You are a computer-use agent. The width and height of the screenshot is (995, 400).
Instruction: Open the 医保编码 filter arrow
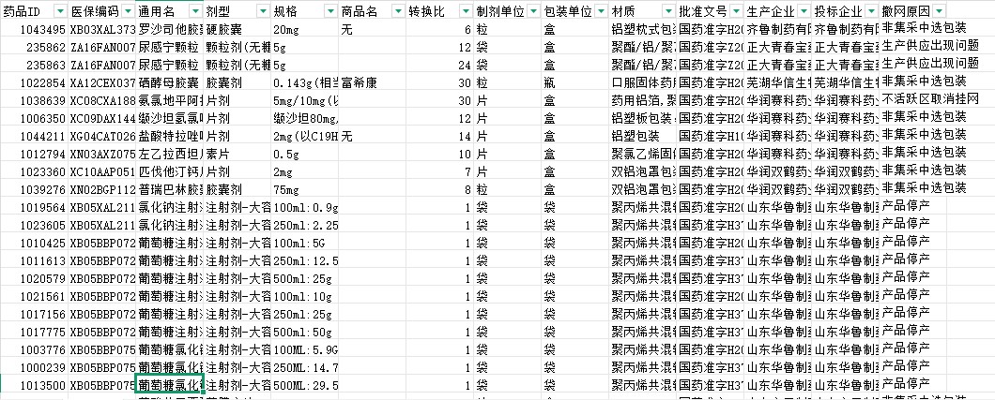[x=128, y=11]
